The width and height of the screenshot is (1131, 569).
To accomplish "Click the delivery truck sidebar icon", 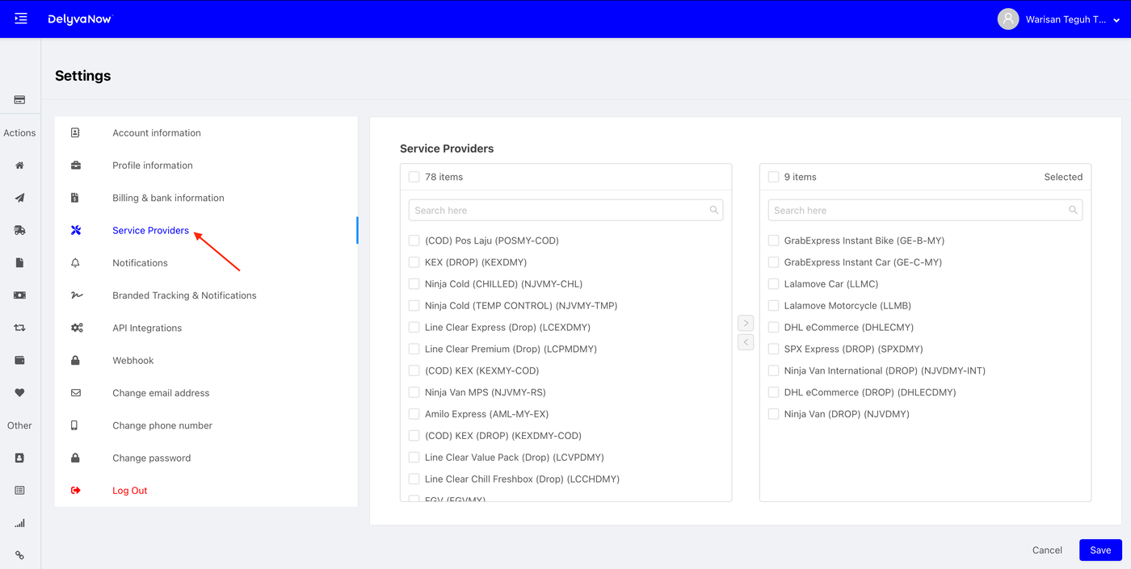I will click(x=19, y=230).
